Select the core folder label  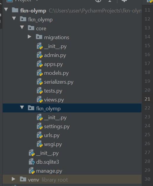[x=41, y=28]
